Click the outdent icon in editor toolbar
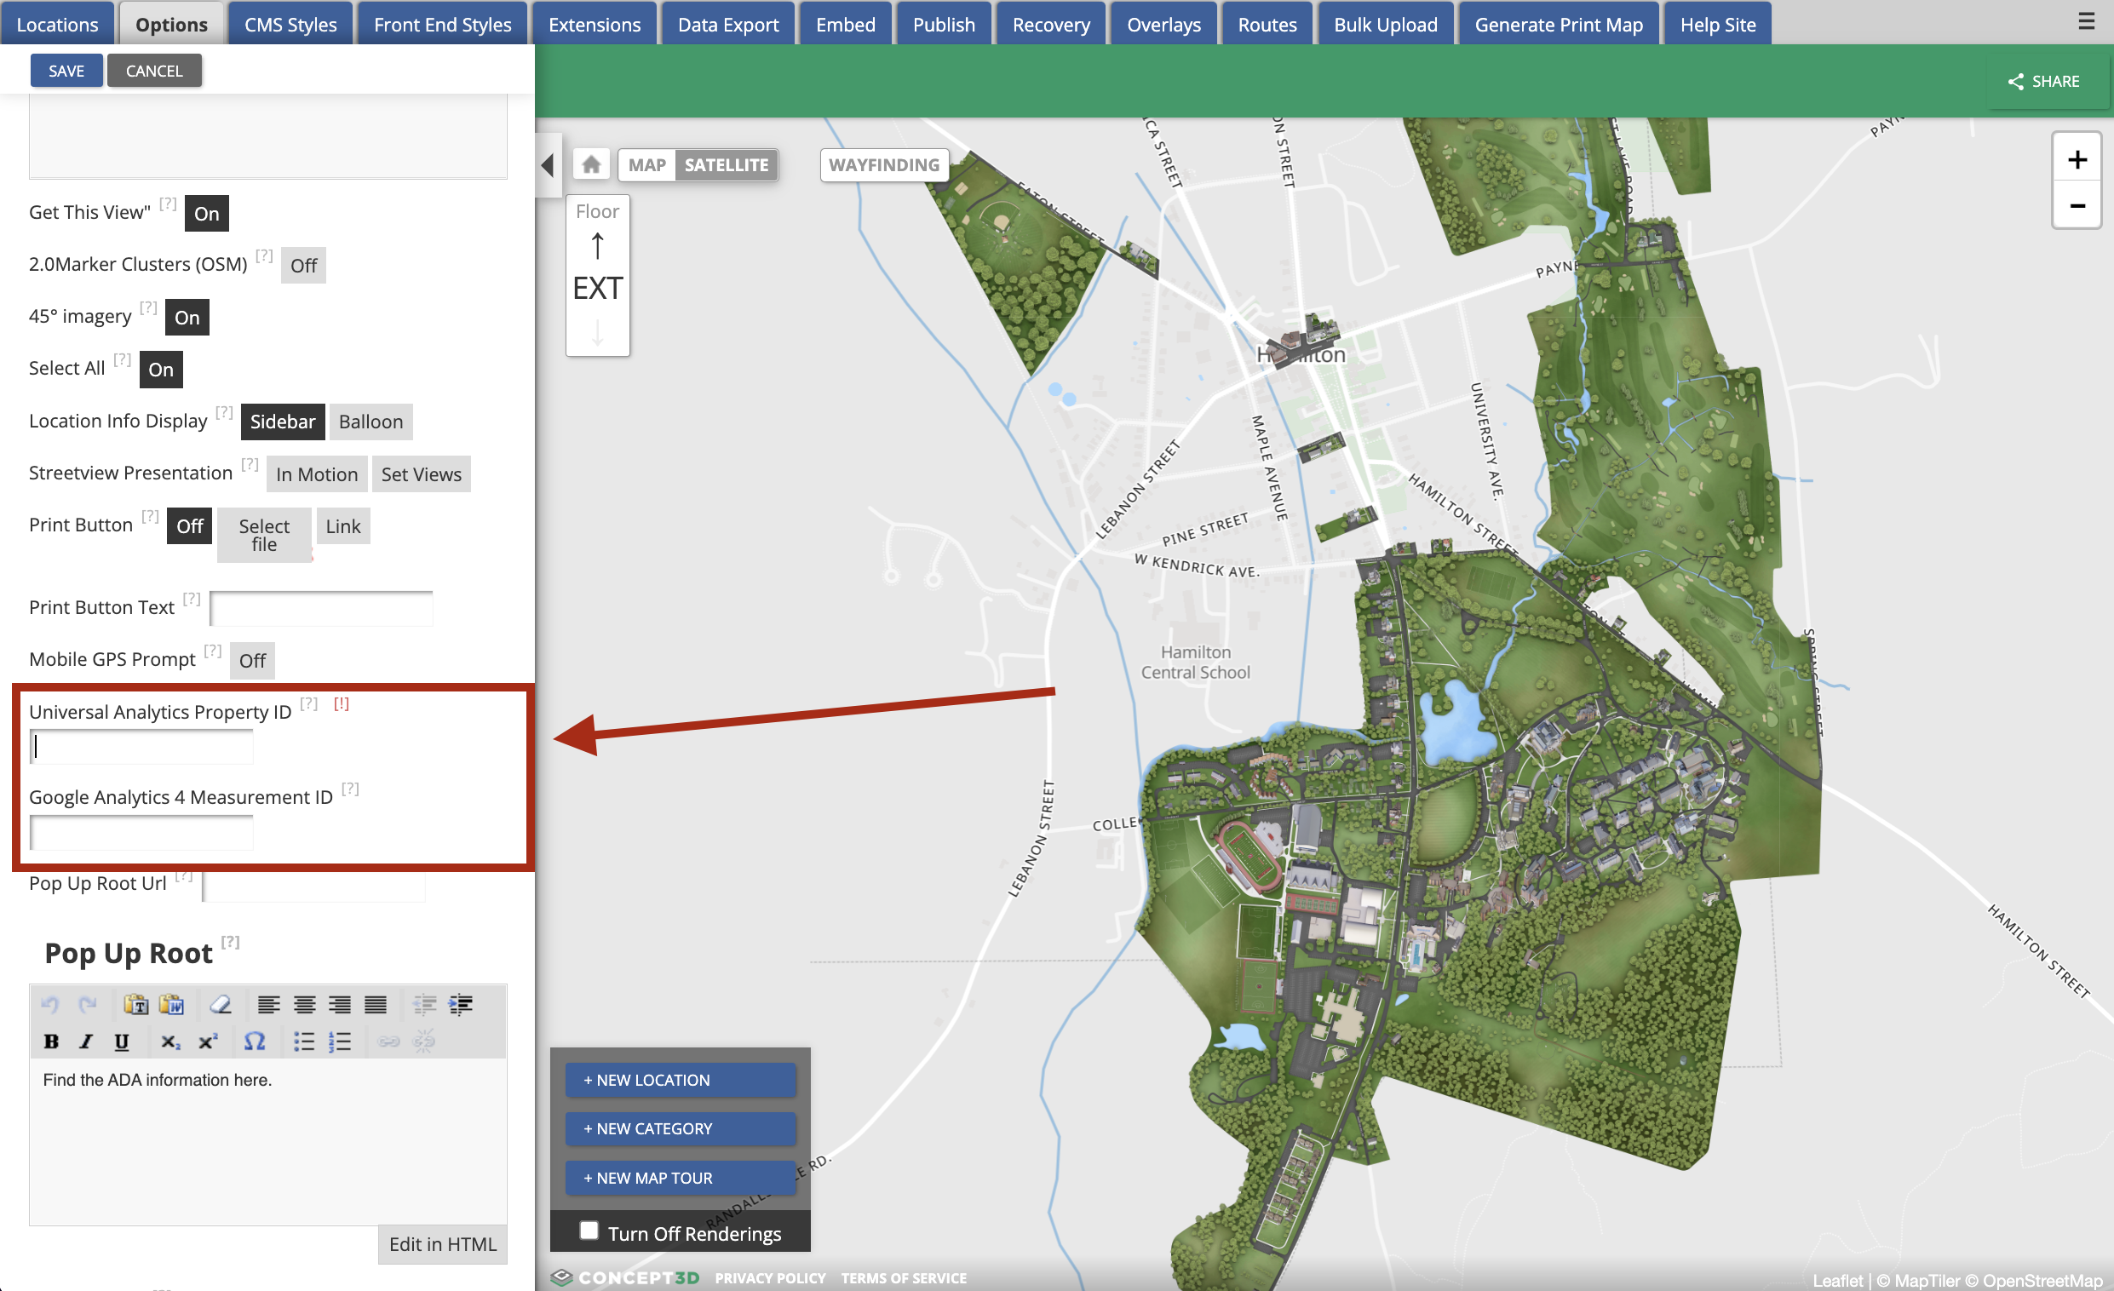This screenshot has width=2114, height=1291. (425, 1005)
